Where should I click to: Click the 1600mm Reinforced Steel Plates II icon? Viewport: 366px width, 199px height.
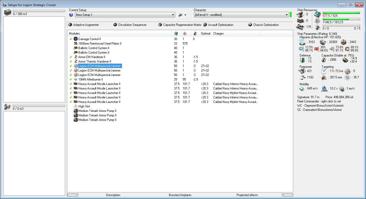(x=75, y=44)
